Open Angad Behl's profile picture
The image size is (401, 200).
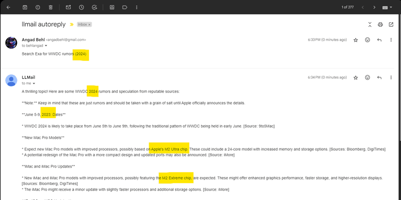[x=11, y=43]
